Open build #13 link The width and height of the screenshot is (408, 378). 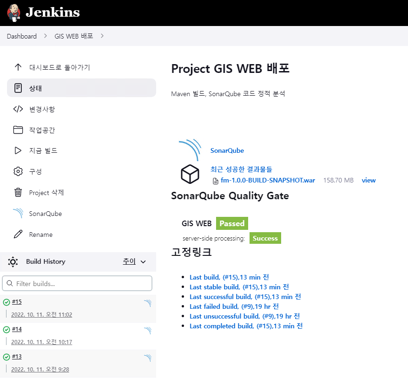(x=17, y=357)
